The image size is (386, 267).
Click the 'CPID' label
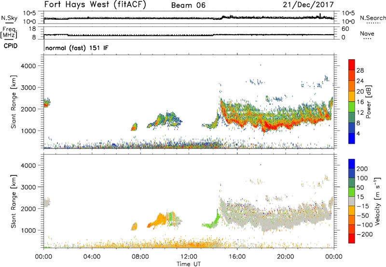(11, 46)
